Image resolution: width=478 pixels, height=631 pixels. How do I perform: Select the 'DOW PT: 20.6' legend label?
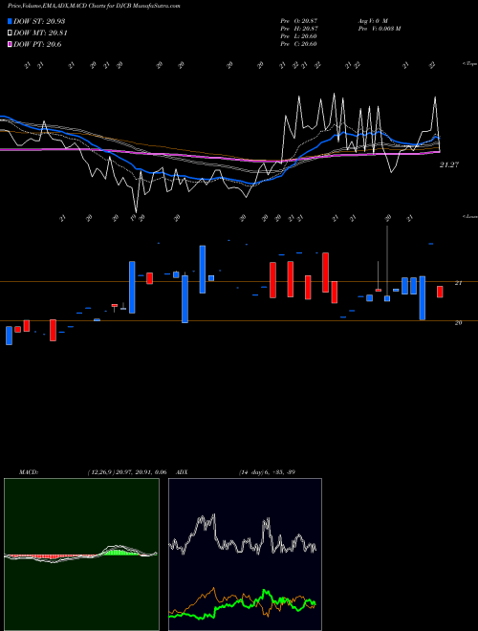(x=37, y=45)
